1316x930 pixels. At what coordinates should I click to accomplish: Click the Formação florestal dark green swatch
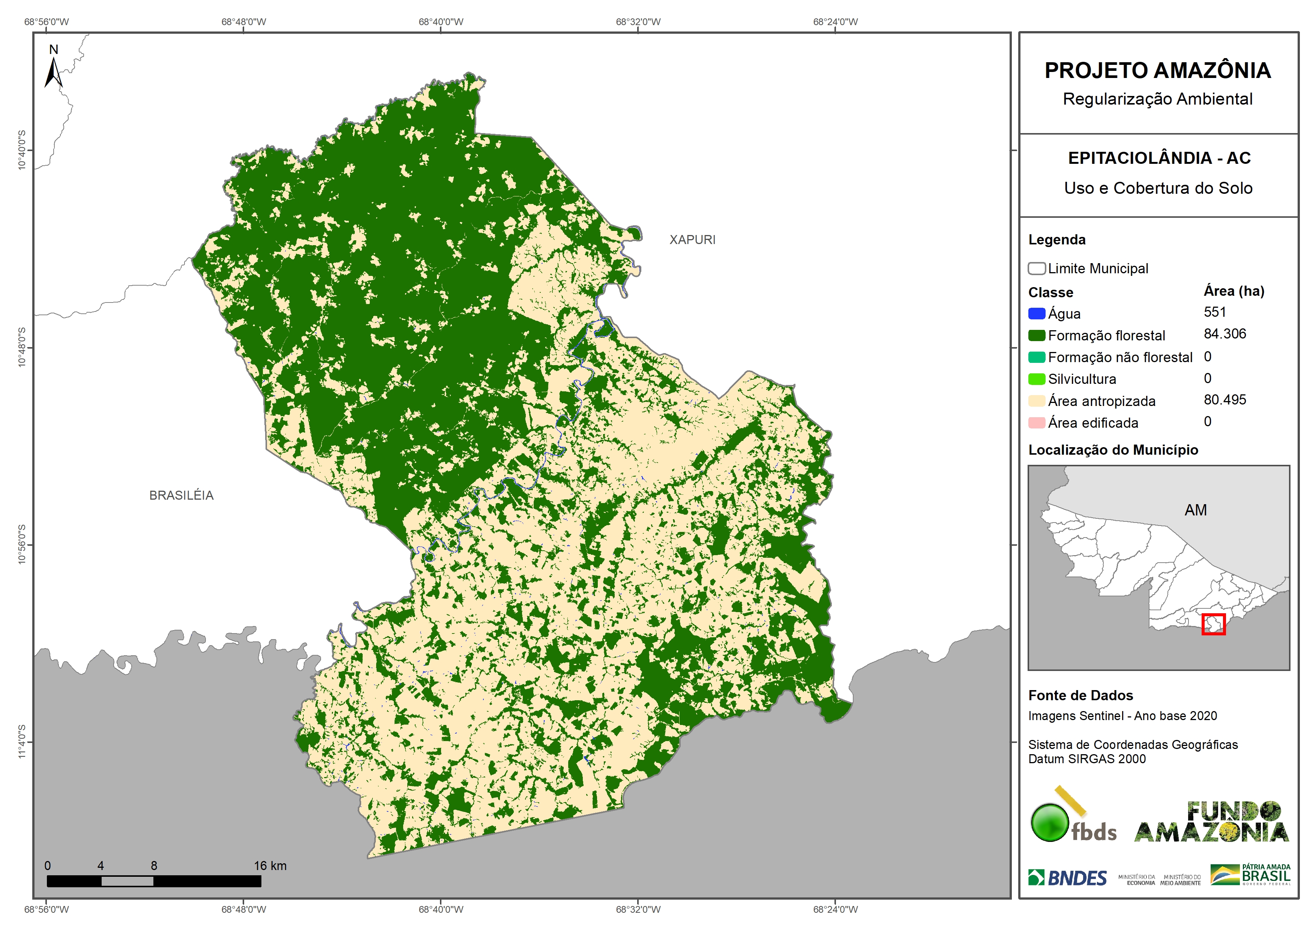[1036, 335]
